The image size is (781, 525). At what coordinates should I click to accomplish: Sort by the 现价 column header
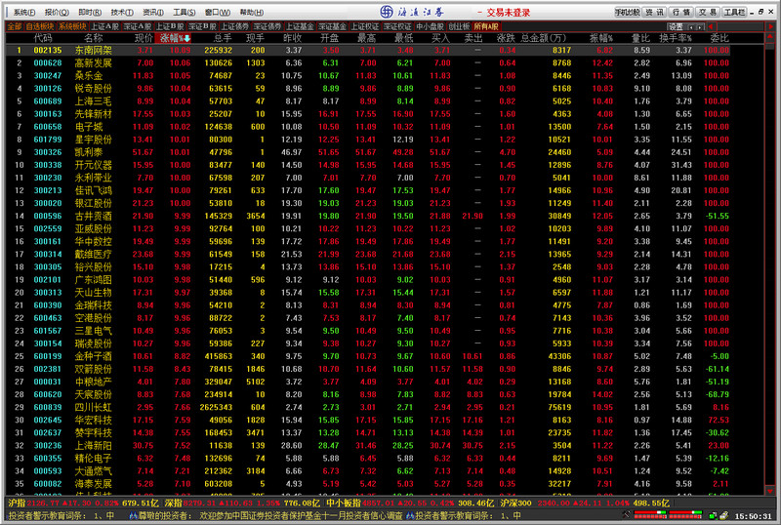tap(144, 38)
